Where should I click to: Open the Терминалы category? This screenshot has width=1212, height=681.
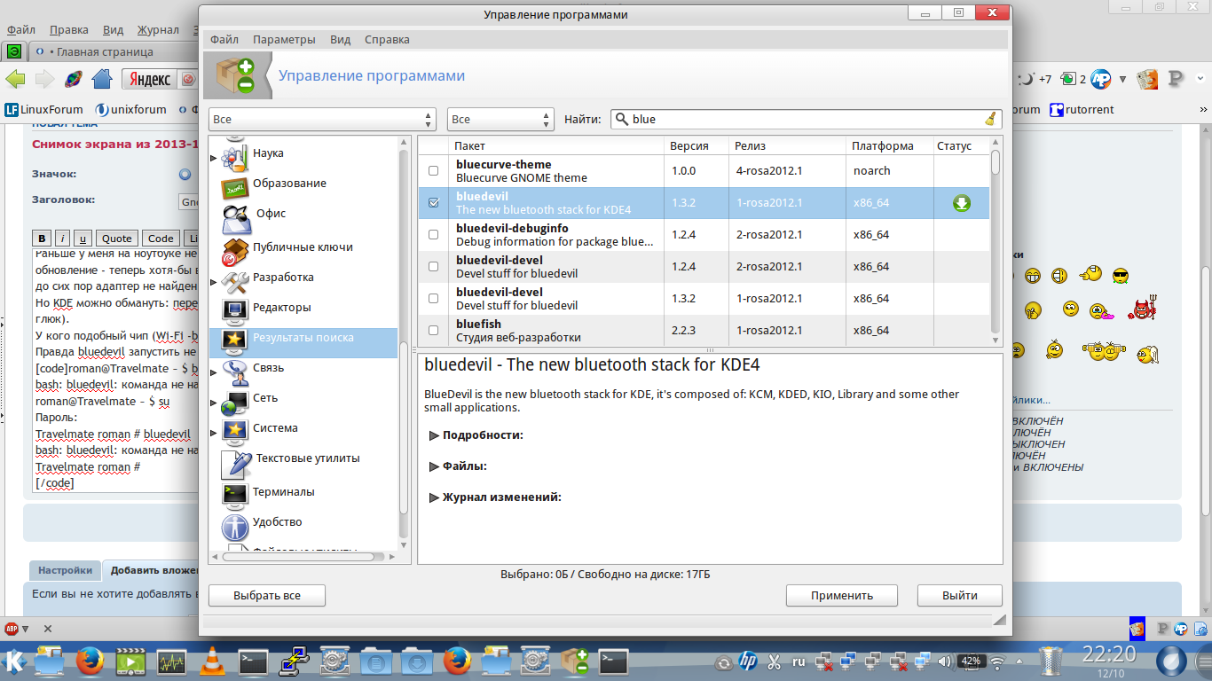tap(283, 491)
